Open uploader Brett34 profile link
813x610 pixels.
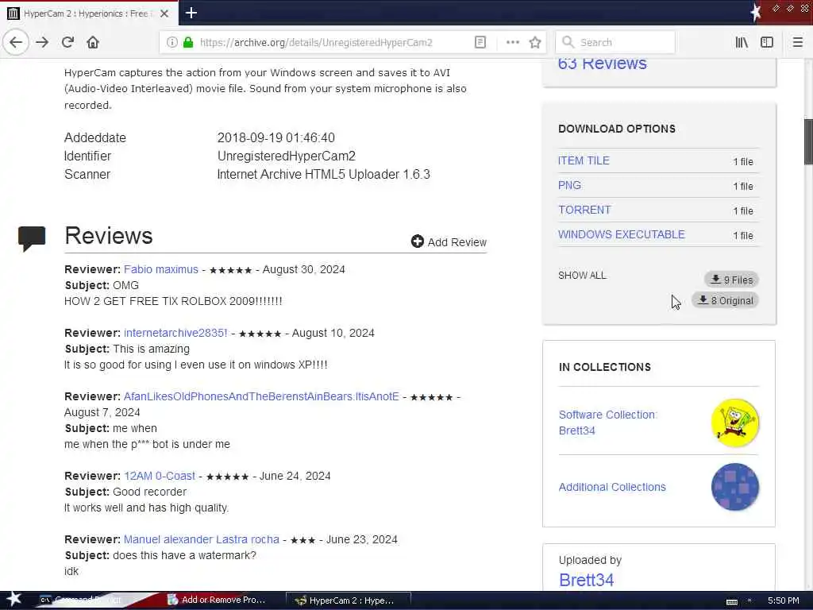(586, 579)
